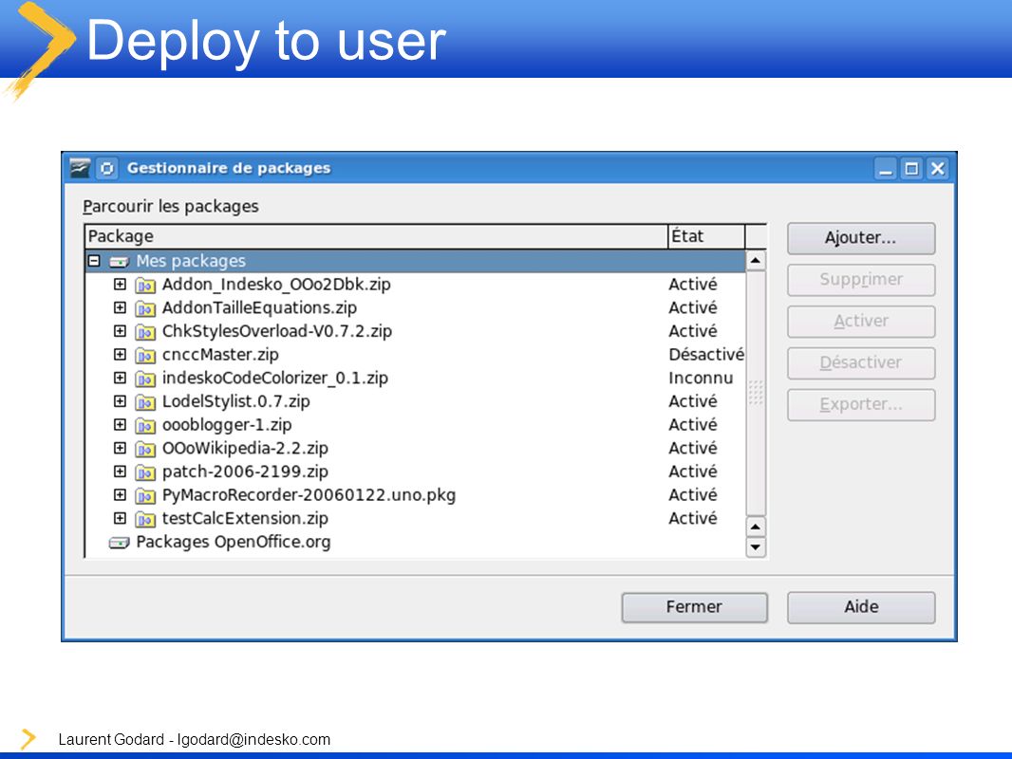Click the ChkStylesOverload-V0.7.2.zip folder icon

point(145,331)
